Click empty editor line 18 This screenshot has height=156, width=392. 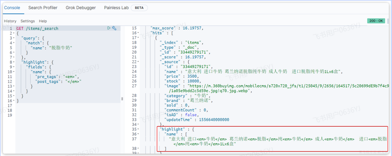pyautogui.click(x=68, y=110)
